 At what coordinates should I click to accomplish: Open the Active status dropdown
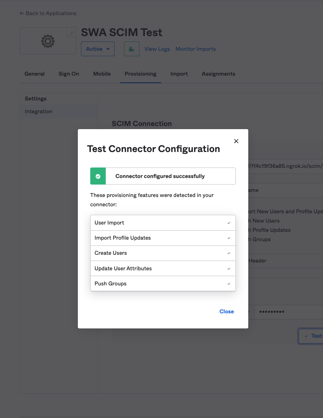pyautogui.click(x=98, y=49)
